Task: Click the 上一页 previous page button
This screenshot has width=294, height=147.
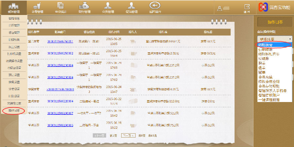Action: click(x=99, y=135)
